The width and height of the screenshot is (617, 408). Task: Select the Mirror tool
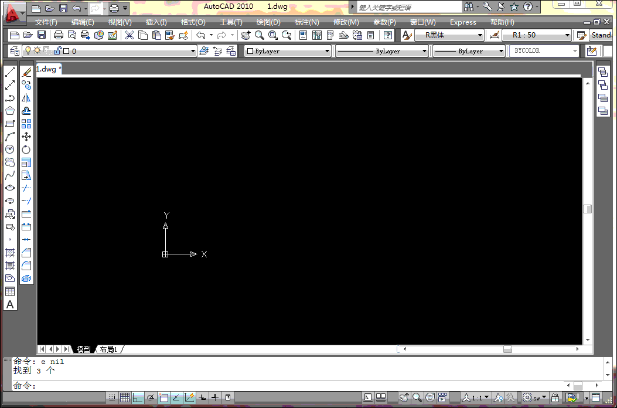click(26, 98)
